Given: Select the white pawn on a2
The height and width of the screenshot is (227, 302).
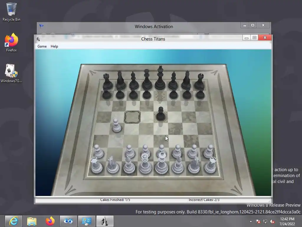Looking at the screenshot, I should tap(99, 152).
